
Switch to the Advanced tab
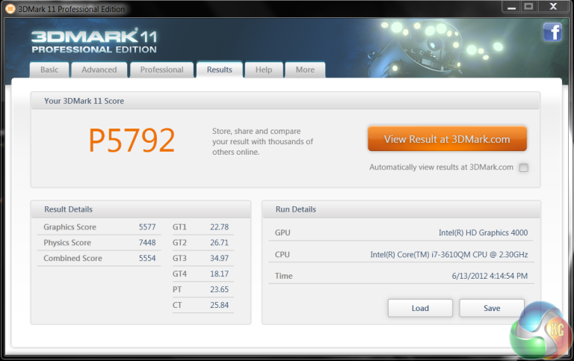pos(99,70)
